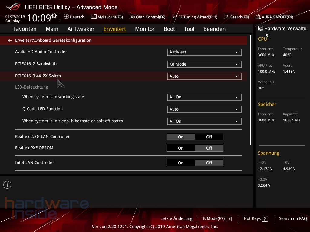Image resolution: width=310 pixels, height=232 pixels.
Task: Click the Vcore value 1.448 V
Action: click(289, 72)
